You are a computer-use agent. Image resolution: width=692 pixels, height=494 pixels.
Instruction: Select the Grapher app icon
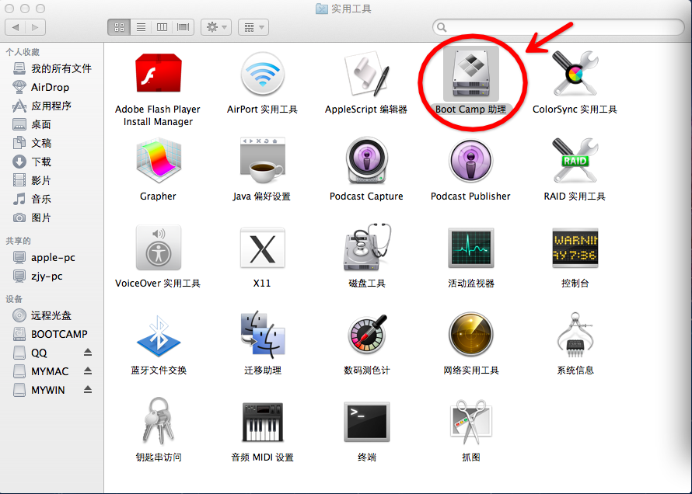159,161
